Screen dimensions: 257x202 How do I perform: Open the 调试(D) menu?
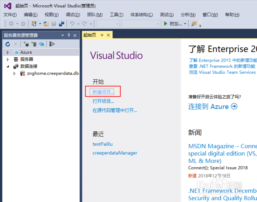coord(73,15)
